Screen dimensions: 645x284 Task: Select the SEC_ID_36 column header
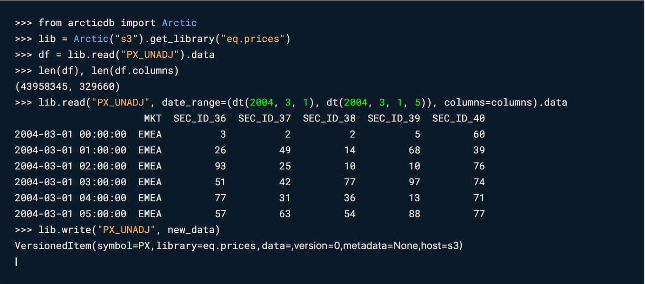click(200, 118)
